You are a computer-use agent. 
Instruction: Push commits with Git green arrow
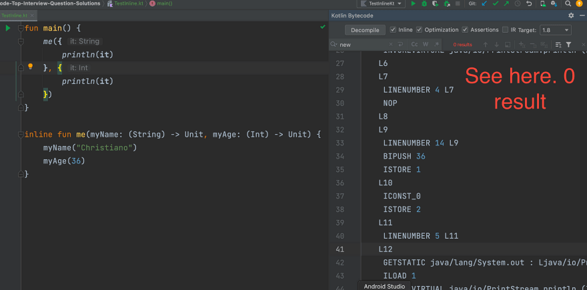(x=506, y=3)
